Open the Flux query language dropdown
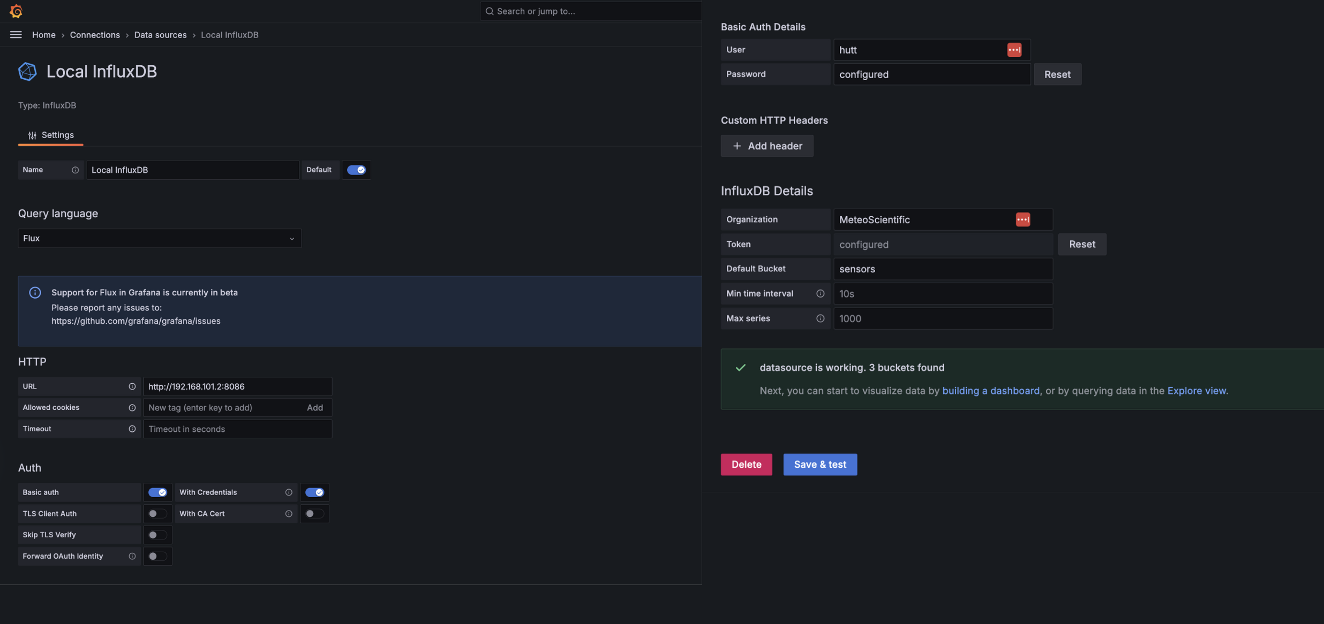Viewport: 1324px width, 624px height. click(x=160, y=238)
